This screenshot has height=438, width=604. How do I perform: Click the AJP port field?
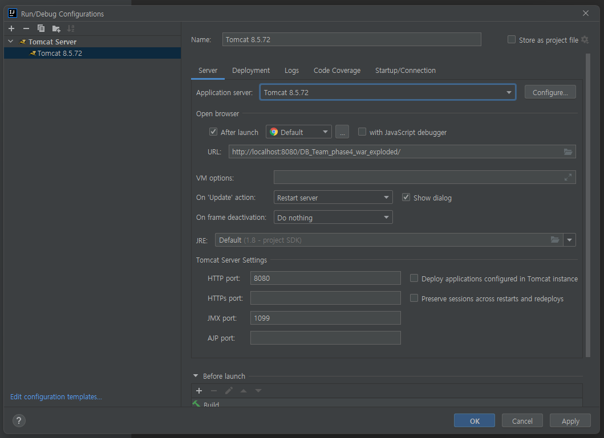326,338
